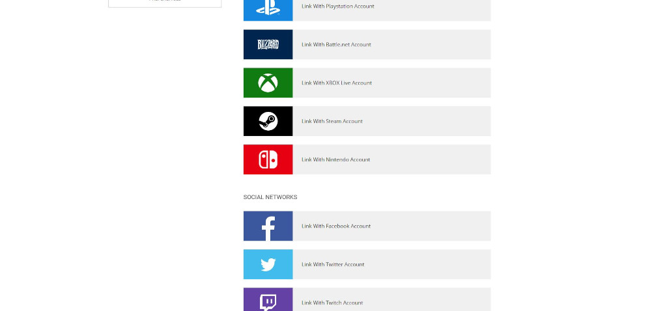
Task: Click the Blizzard logo icon
Action: pyautogui.click(x=268, y=45)
